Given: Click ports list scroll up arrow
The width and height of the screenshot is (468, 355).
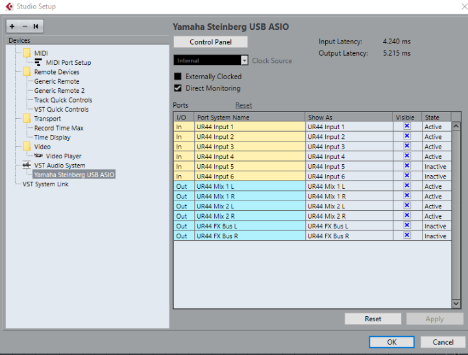Looking at the screenshot, I should point(456,126).
